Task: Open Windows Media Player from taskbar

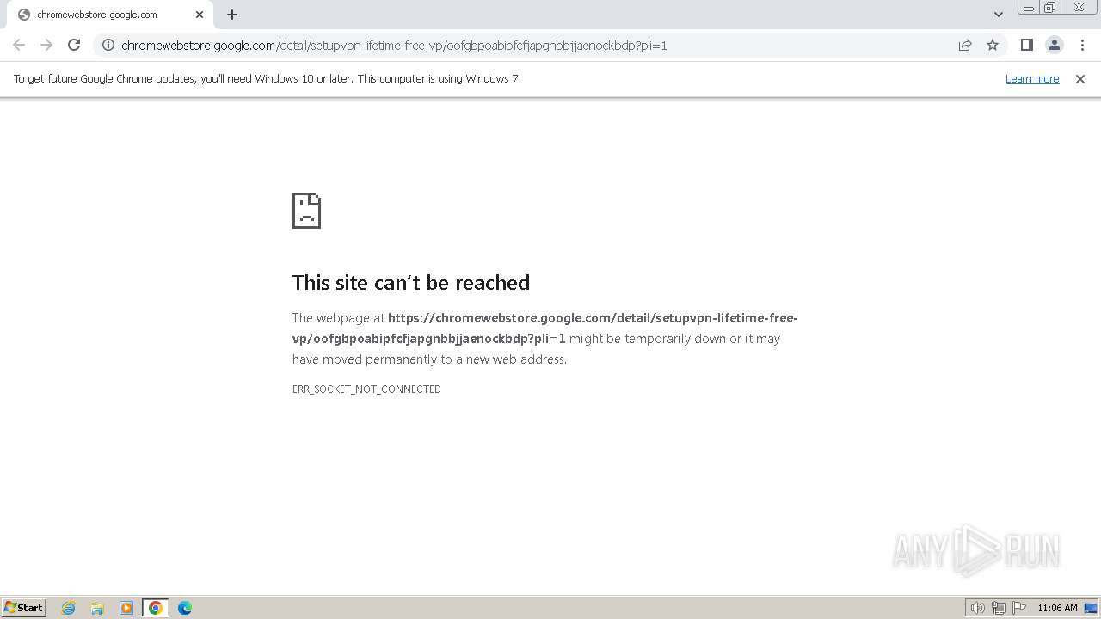Action: (x=126, y=608)
